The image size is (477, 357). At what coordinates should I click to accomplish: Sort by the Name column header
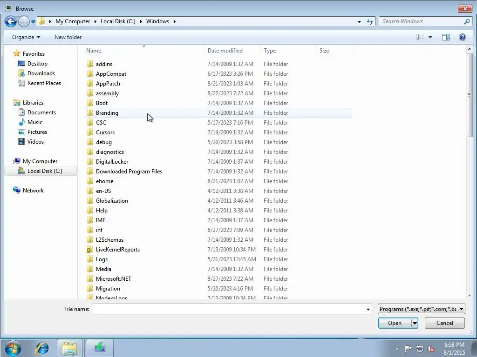click(x=93, y=51)
